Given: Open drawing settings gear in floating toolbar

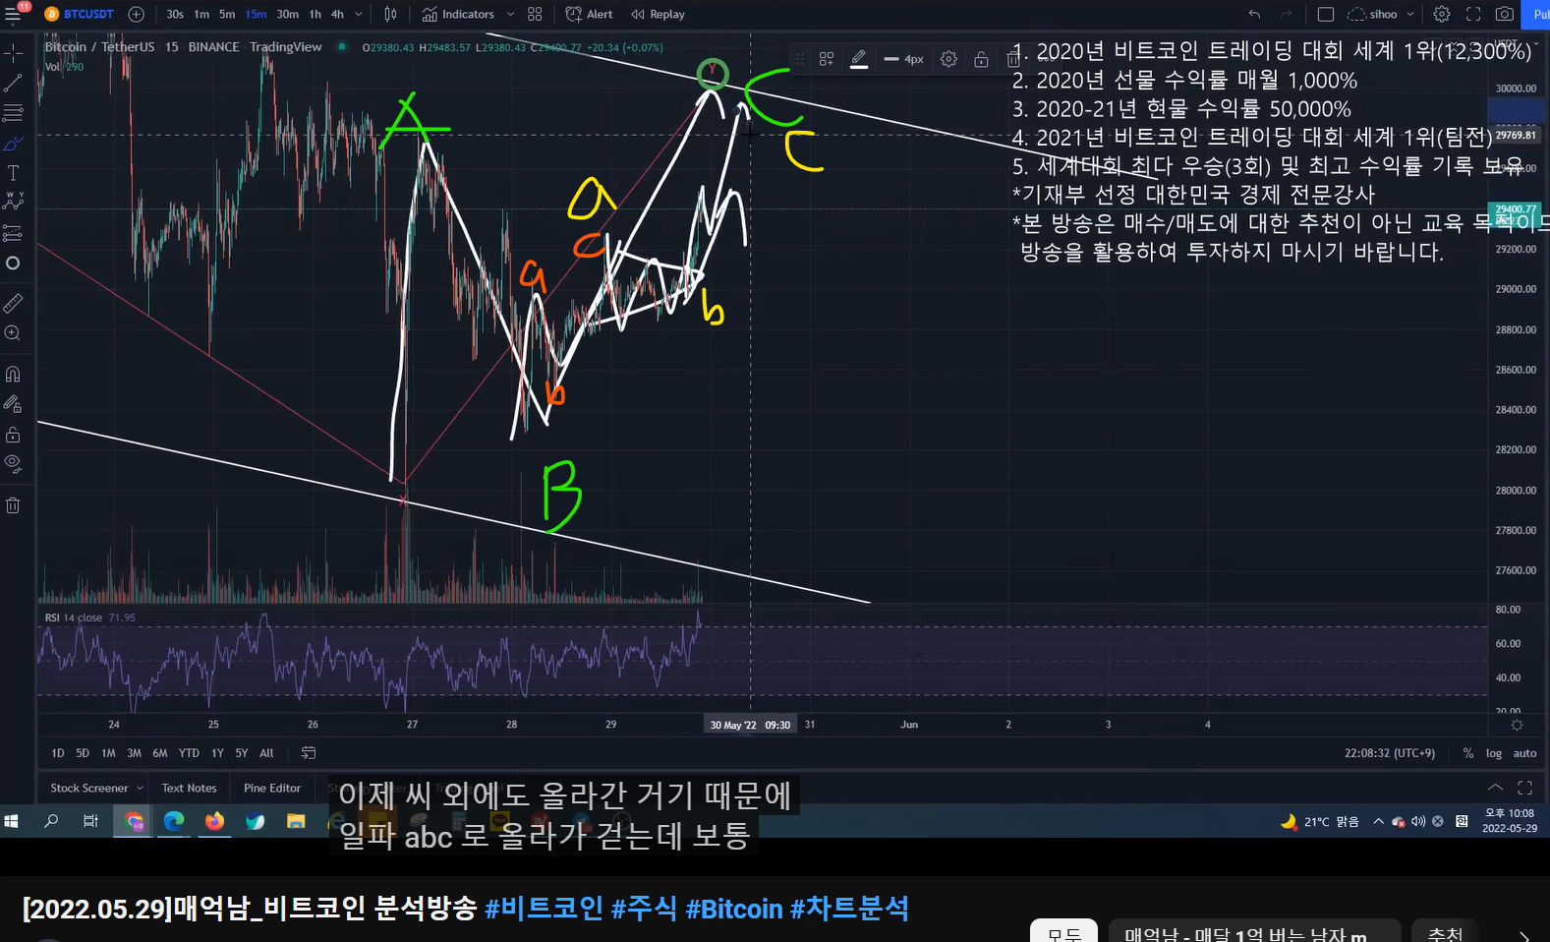Looking at the screenshot, I should point(948,59).
